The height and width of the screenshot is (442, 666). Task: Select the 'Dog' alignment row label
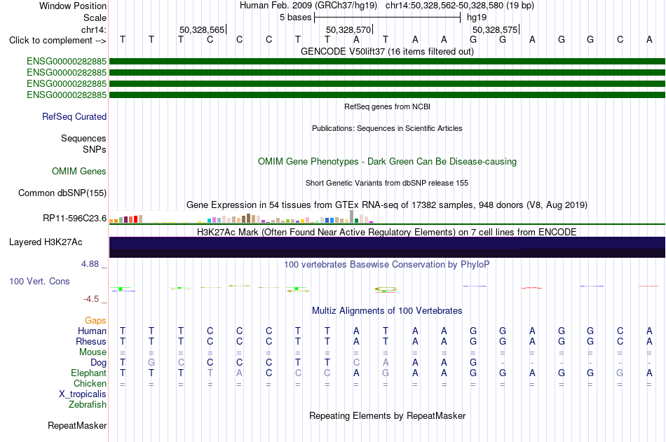[98, 363]
